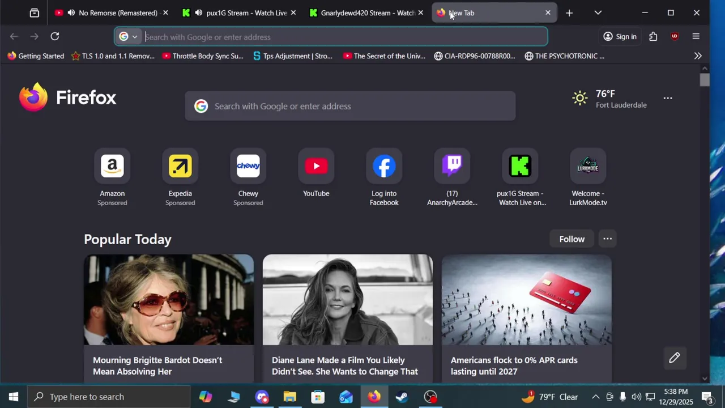Open 0% APR cards article thumbnail
Viewport: 725px width, 408px height.
(x=527, y=299)
